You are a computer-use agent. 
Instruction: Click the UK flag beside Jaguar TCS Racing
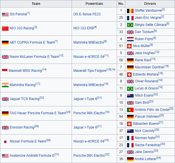tap(5, 99)
